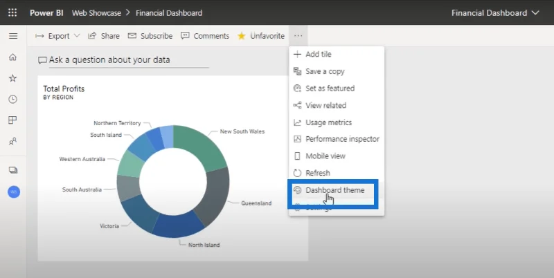The height and width of the screenshot is (278, 554).
Task: Click the Victoria label
Action: click(109, 226)
